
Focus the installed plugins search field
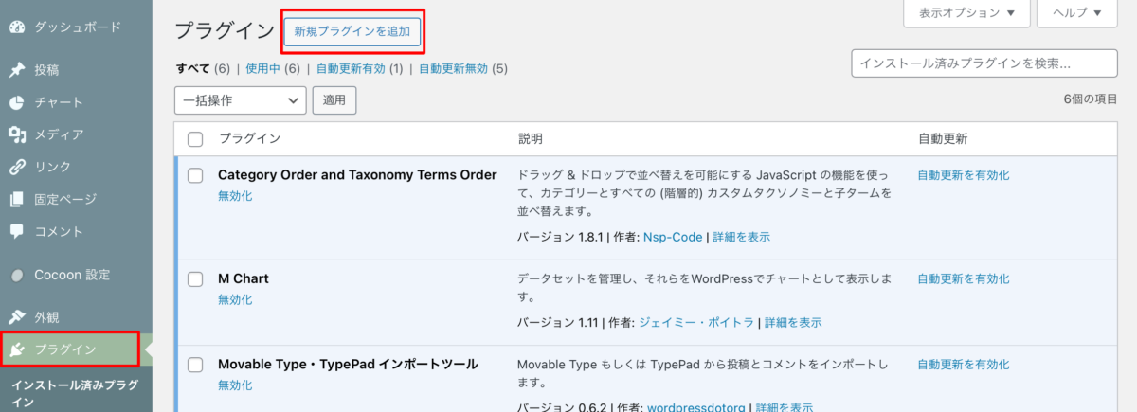click(984, 63)
